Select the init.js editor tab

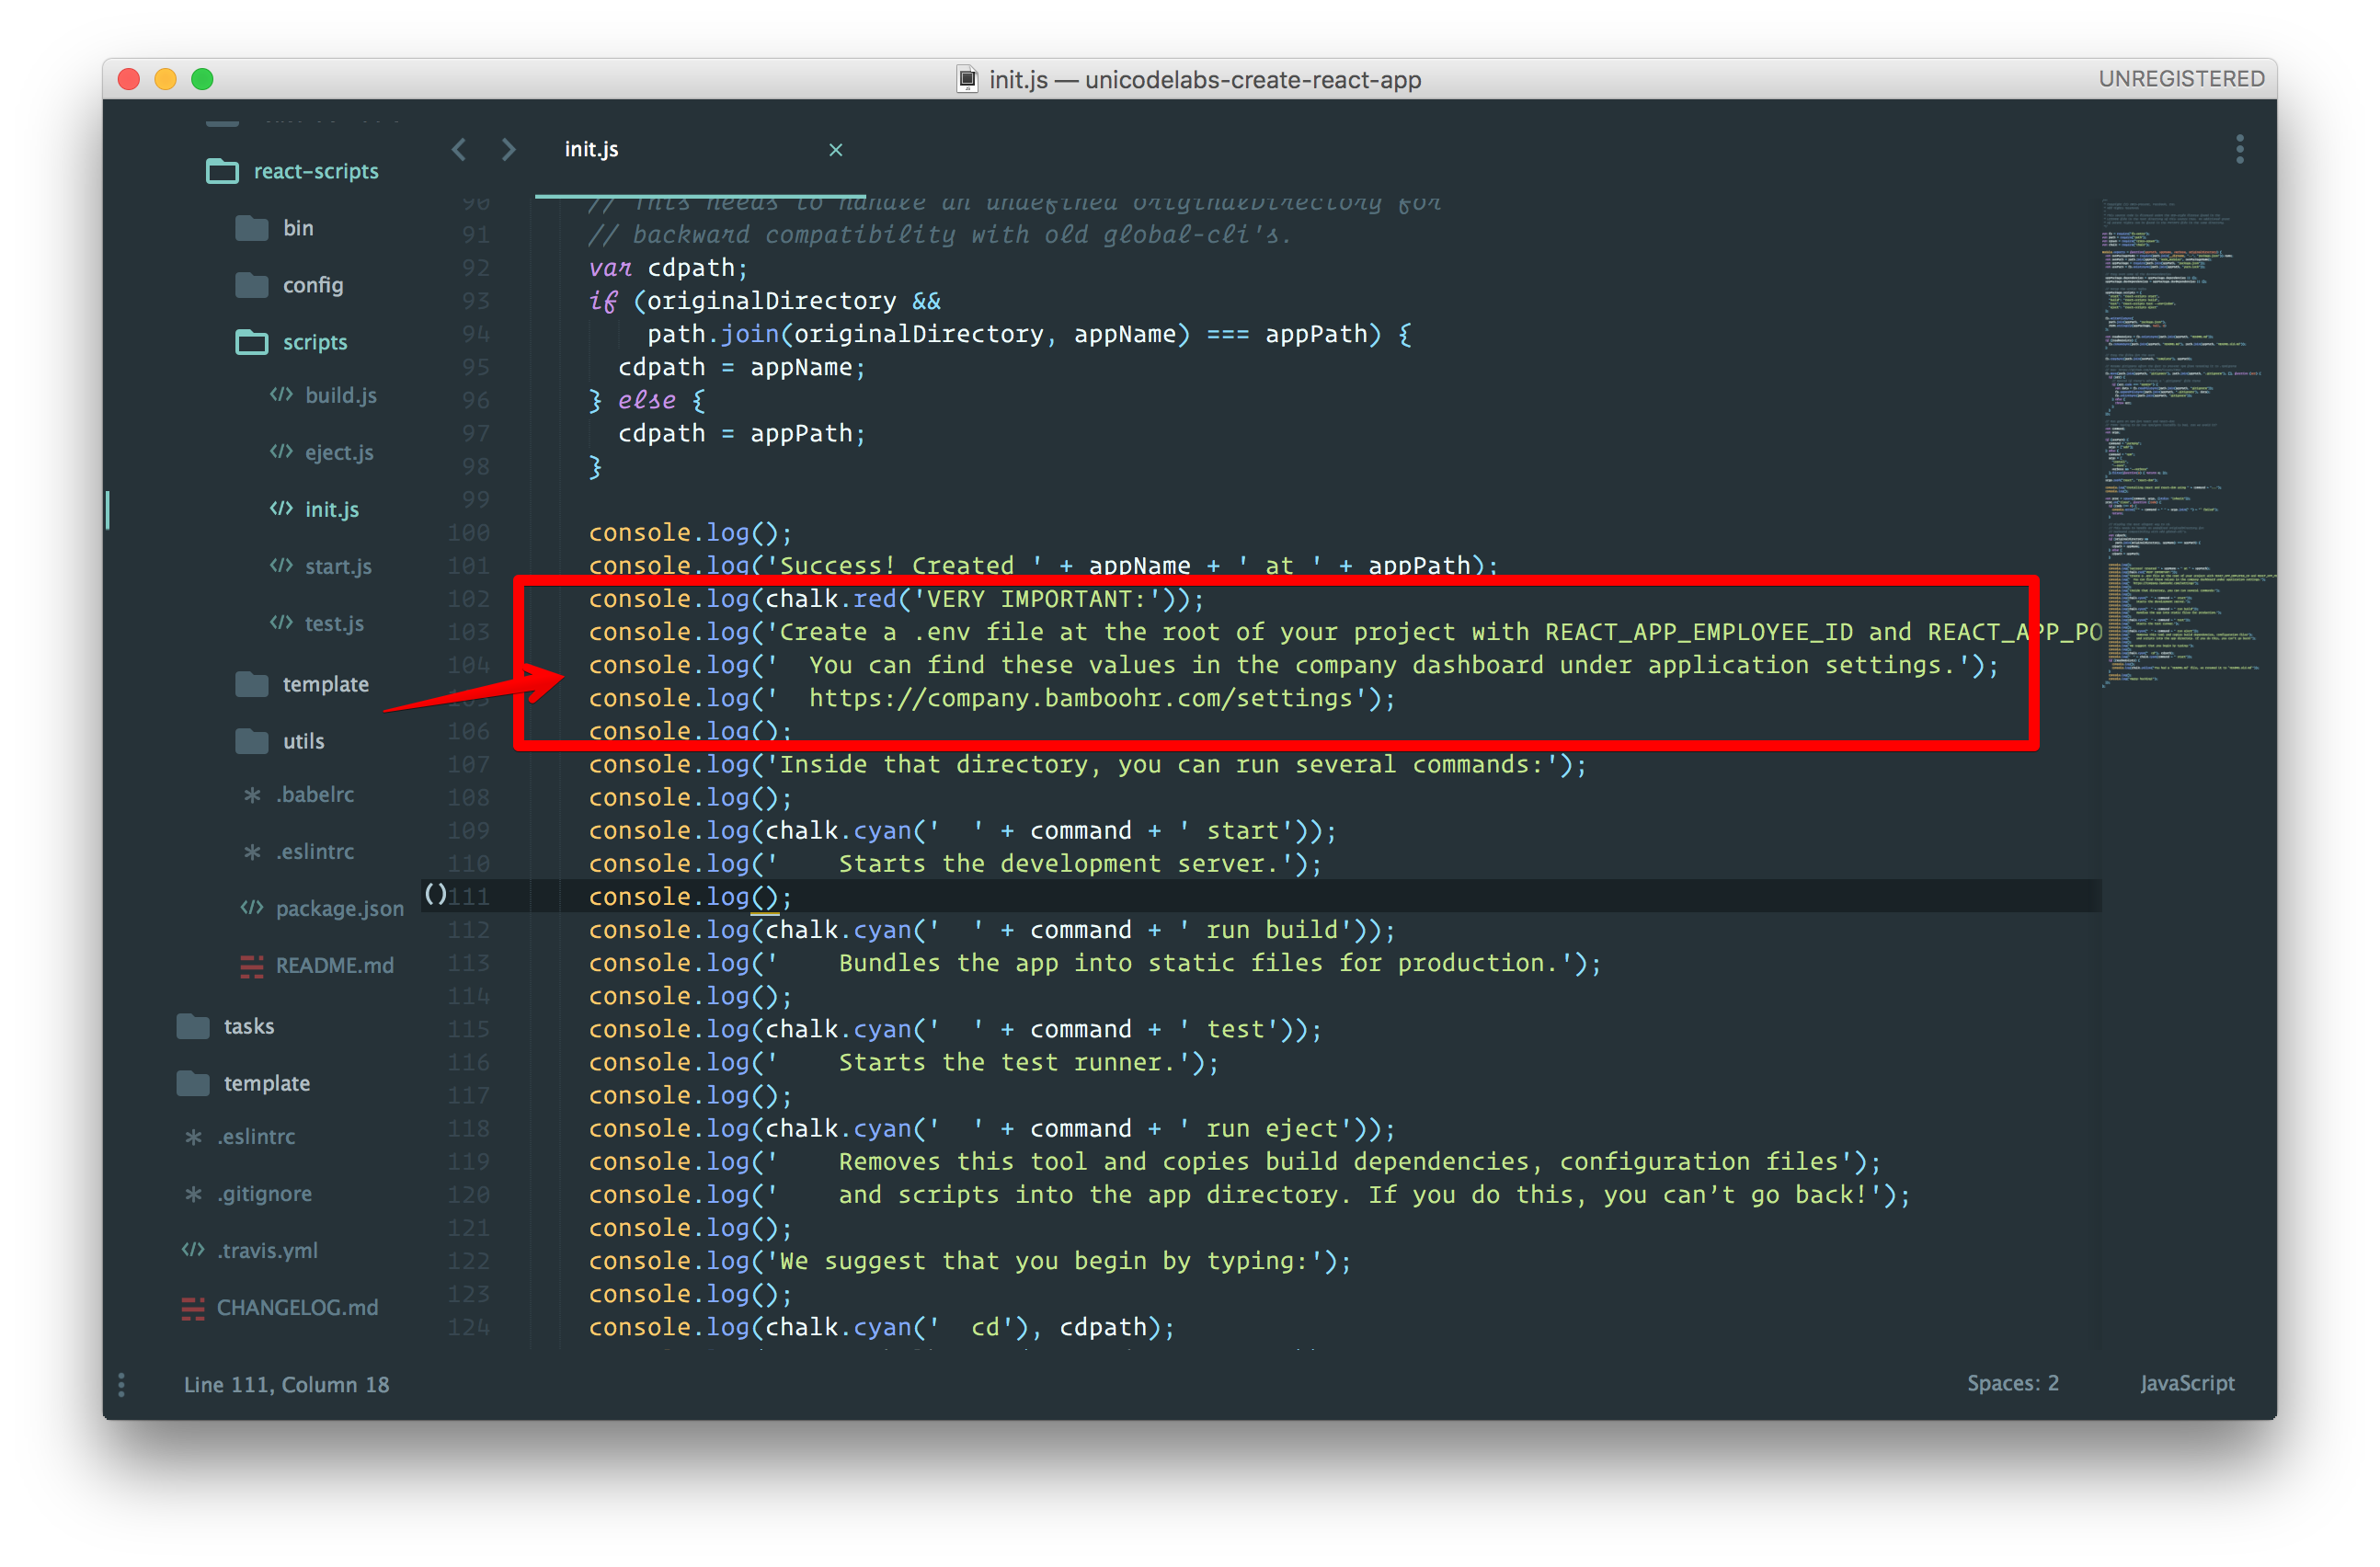click(x=592, y=150)
